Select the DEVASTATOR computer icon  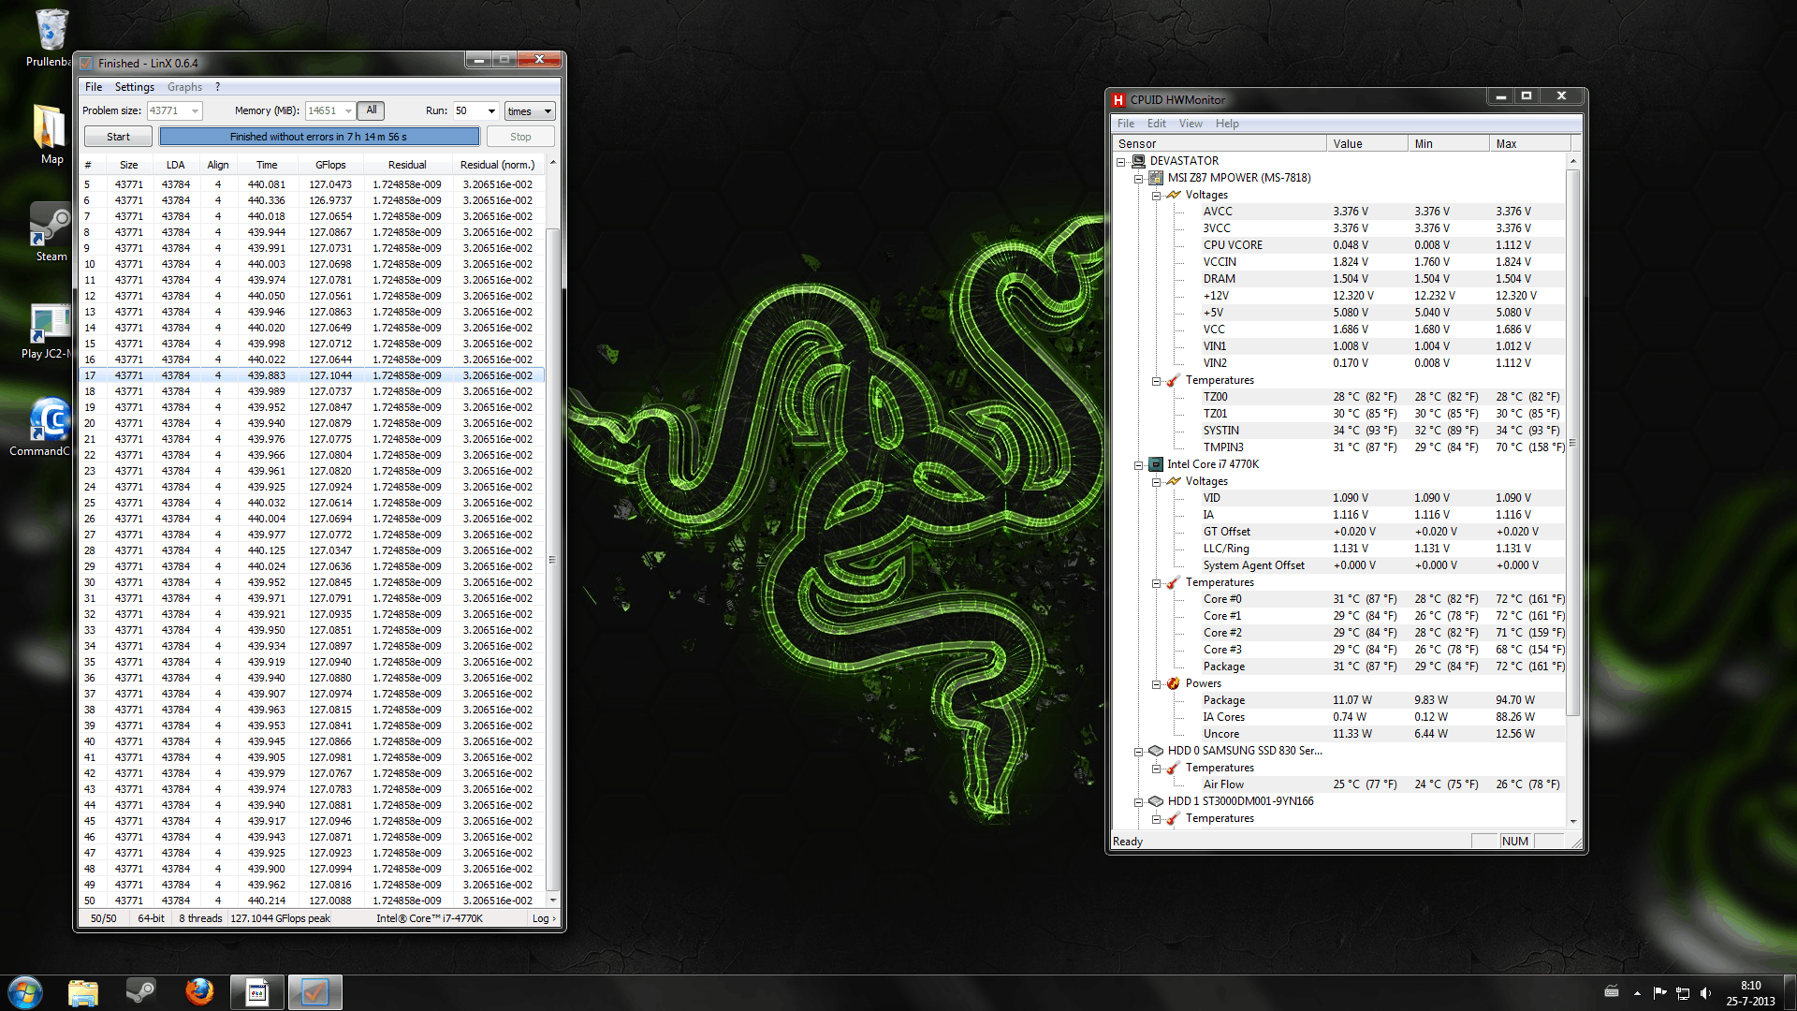coord(1138,161)
